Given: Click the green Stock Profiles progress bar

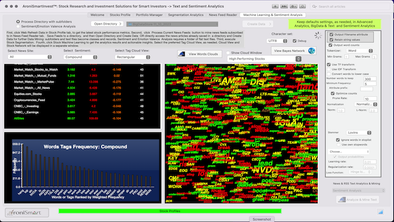Looking at the screenshot, I should pyautogui.click(x=170, y=211).
